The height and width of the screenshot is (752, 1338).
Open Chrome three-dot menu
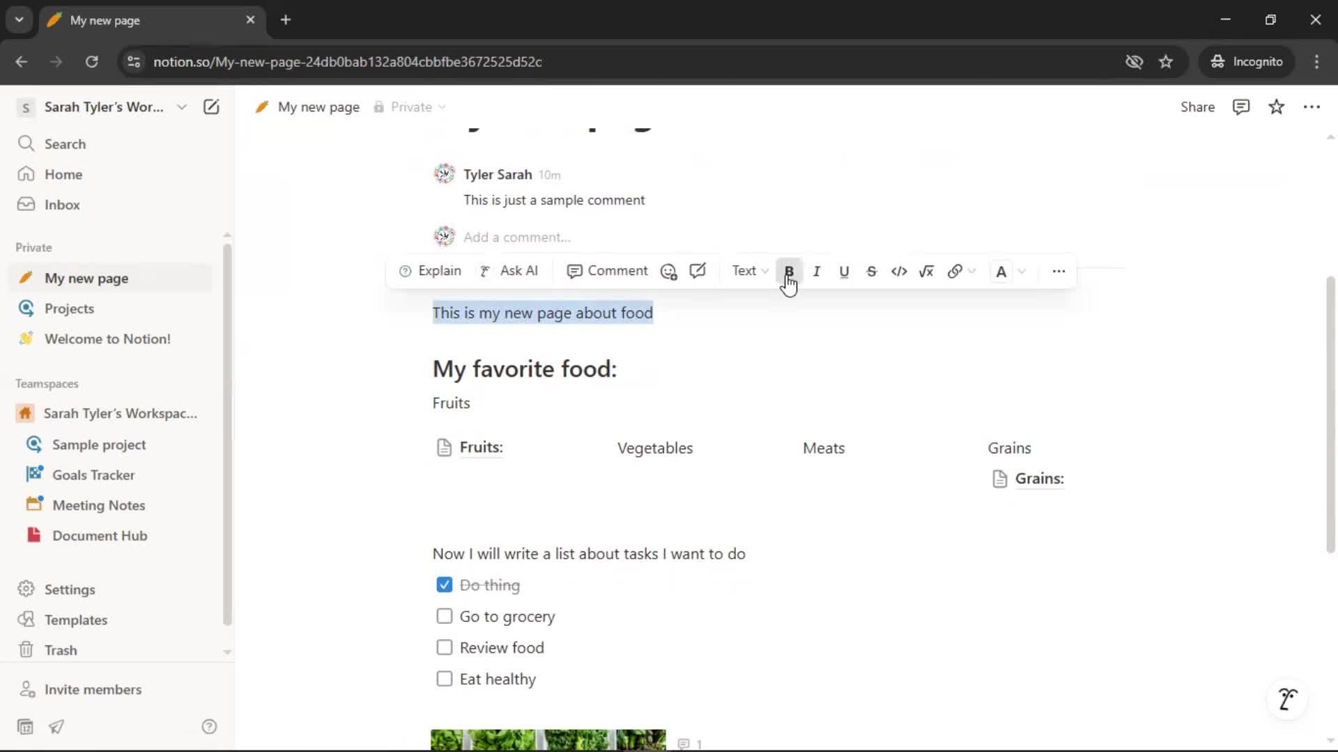click(1316, 62)
